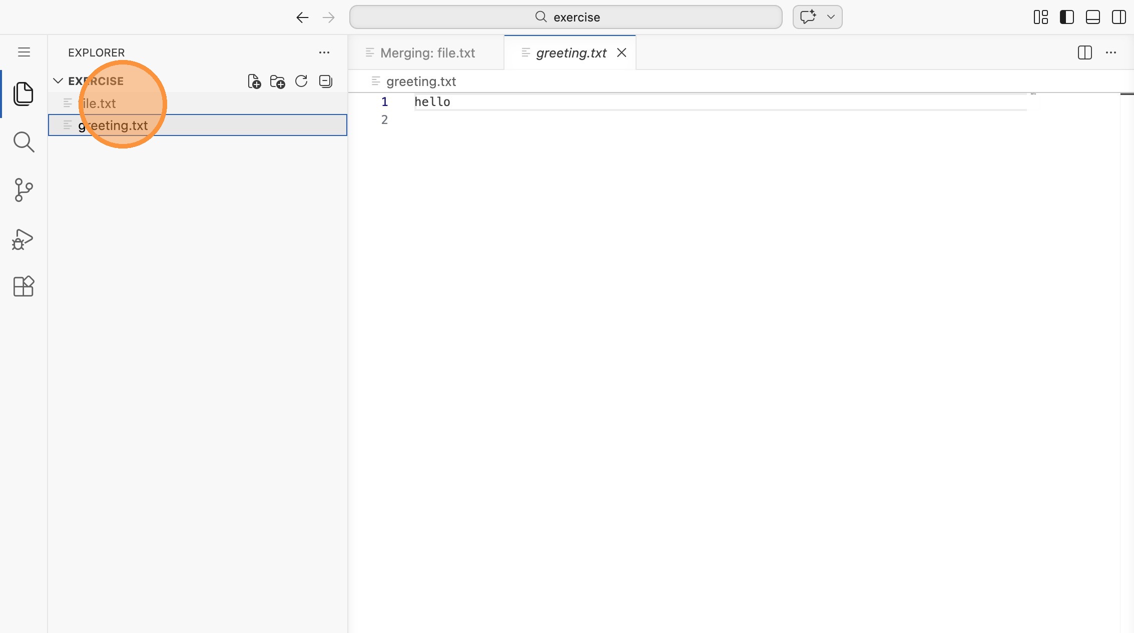Open the hamburger application menu
Viewport: 1134px width, 633px height.
pos(24,52)
